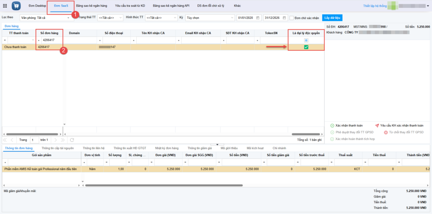Go to last page using pagination arrow
Image resolution: width=432 pixels, height=214 pixels.
click(x=63, y=140)
